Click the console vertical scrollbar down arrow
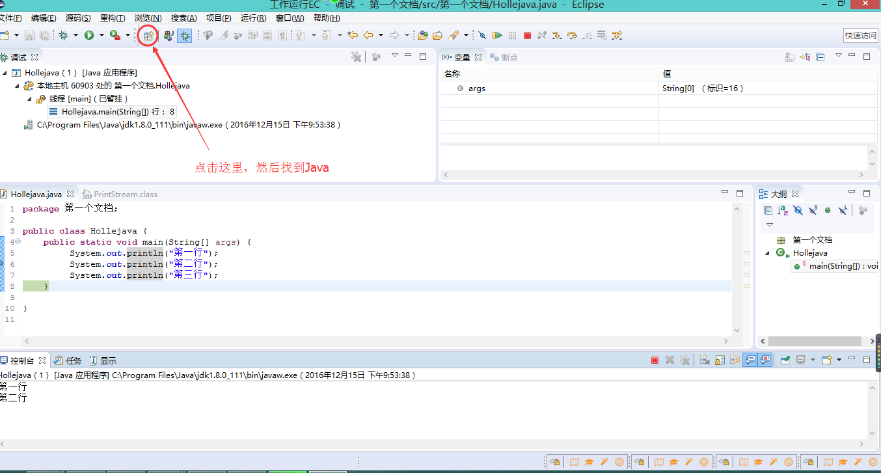The image size is (881, 473). (873, 433)
